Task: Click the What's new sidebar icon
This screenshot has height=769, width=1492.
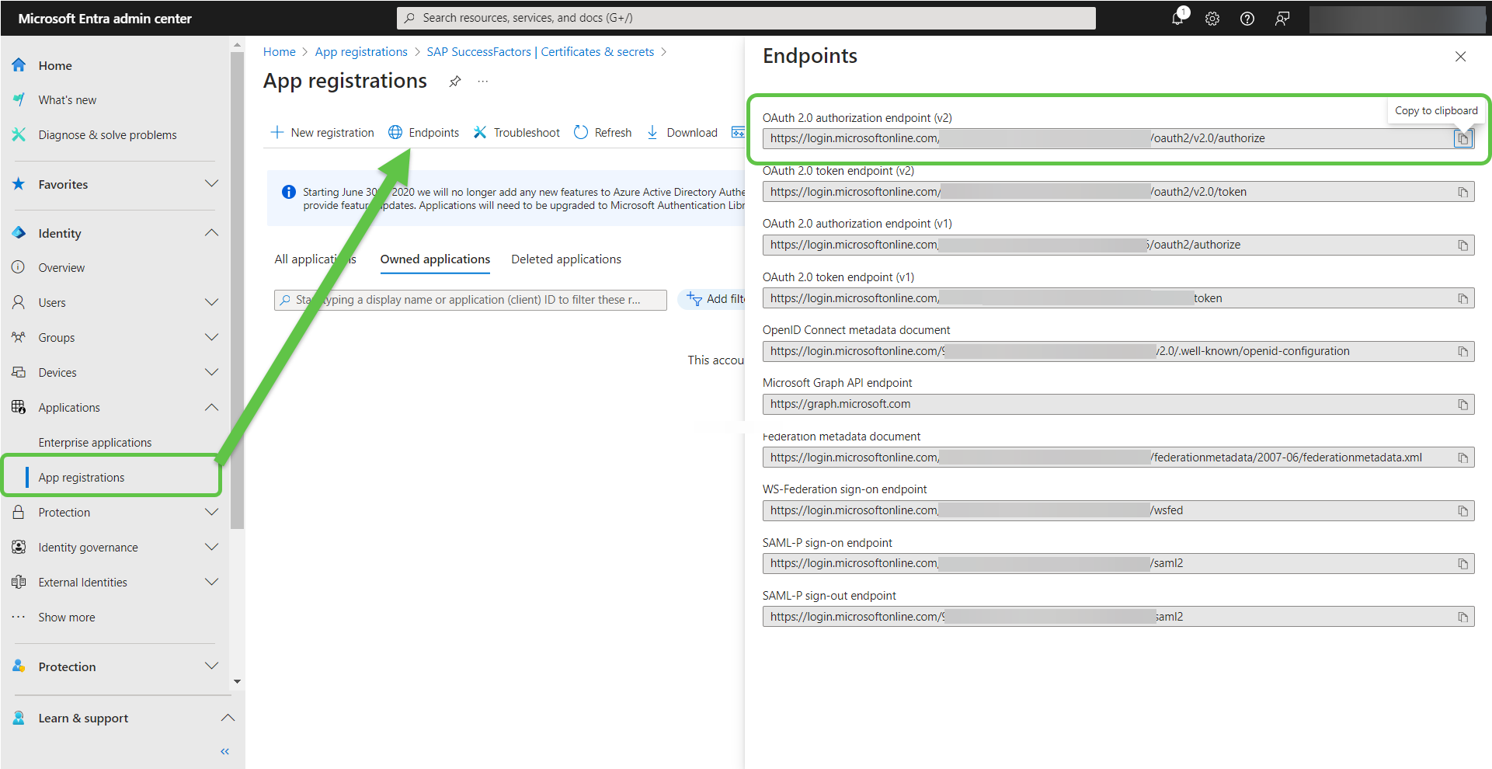Action: point(19,99)
